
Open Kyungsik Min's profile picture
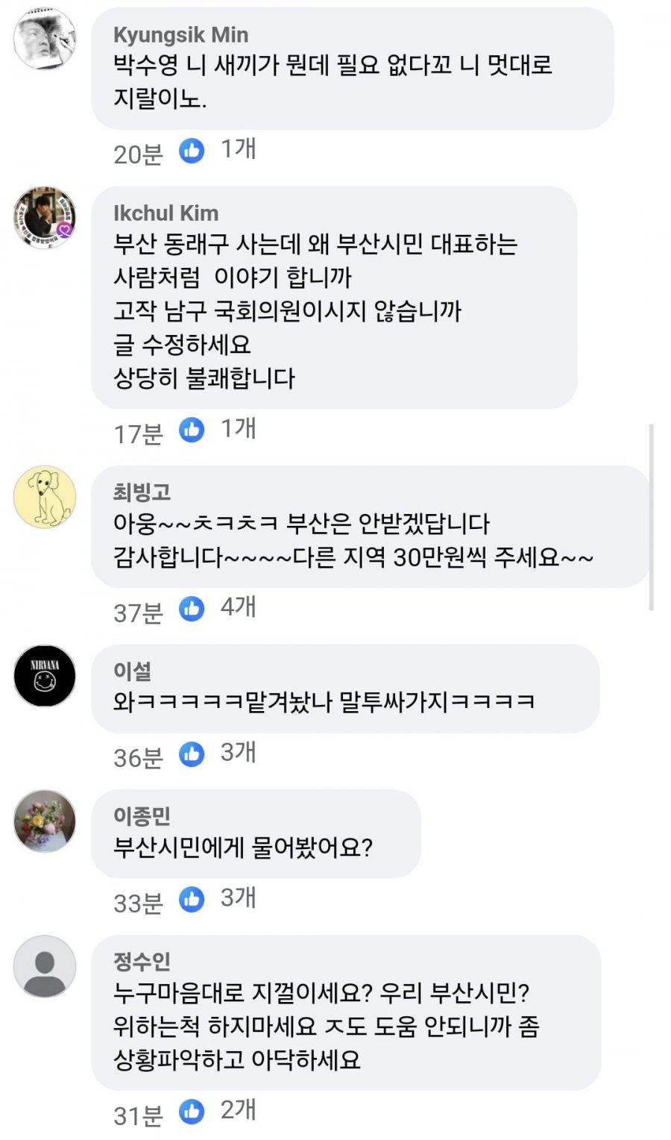coord(45,39)
